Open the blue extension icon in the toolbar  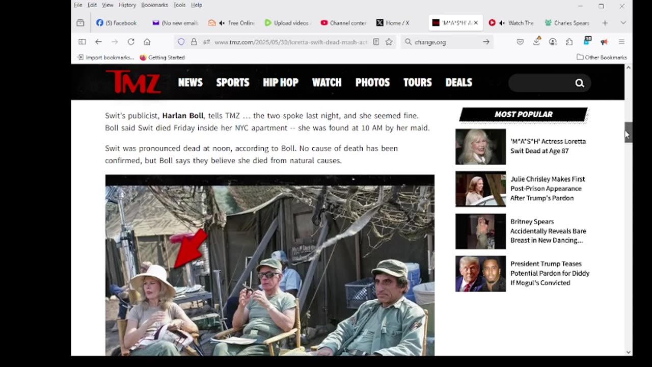click(587, 41)
